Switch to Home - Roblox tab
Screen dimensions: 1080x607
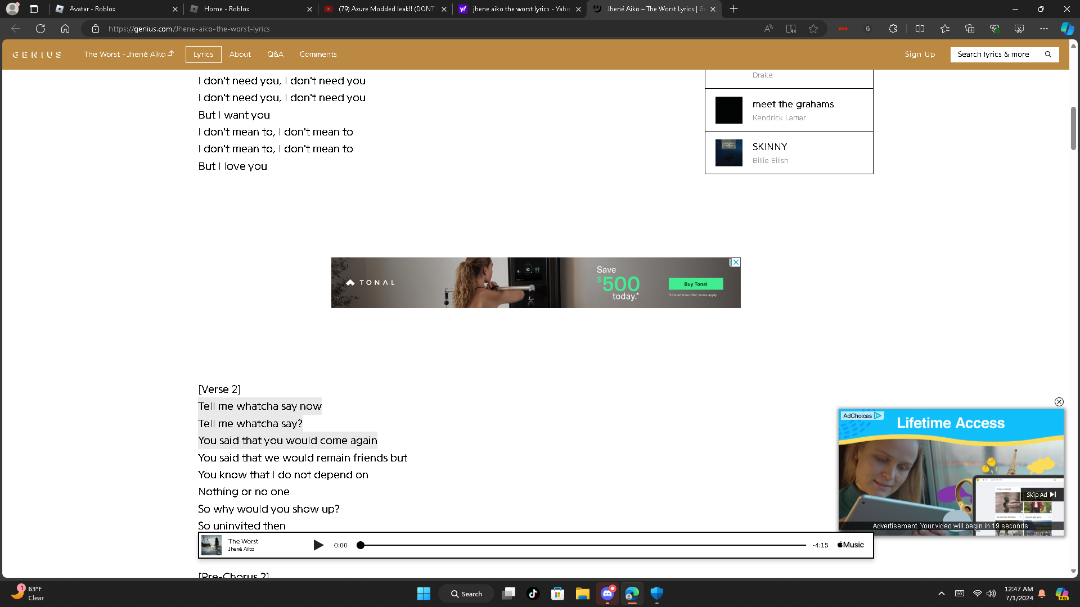click(x=250, y=9)
